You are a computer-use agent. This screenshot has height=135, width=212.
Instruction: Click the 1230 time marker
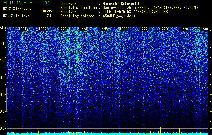coord(204,29)
